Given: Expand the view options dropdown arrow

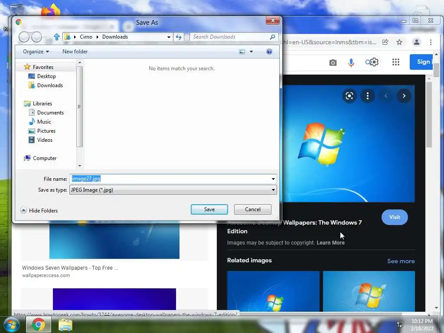Looking at the screenshot, I should [x=251, y=52].
